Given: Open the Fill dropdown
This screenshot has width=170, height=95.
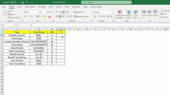Looking at the screenshot, I should 164,14.
